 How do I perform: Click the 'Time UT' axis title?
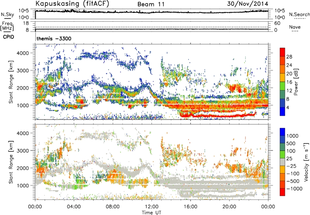pos(152,213)
